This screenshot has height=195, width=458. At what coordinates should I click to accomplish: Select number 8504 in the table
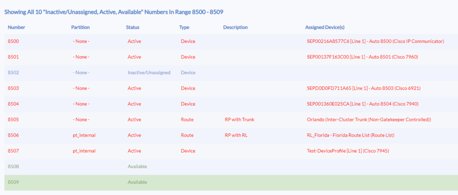[13, 104]
